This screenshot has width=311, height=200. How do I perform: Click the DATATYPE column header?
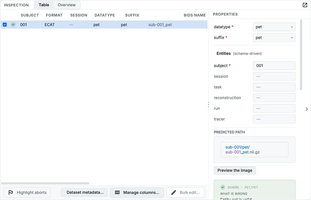(105, 15)
